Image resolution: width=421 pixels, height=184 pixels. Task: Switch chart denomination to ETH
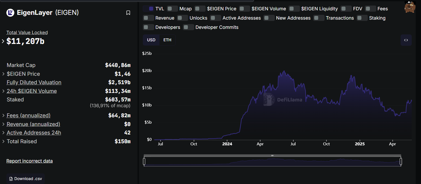167,40
